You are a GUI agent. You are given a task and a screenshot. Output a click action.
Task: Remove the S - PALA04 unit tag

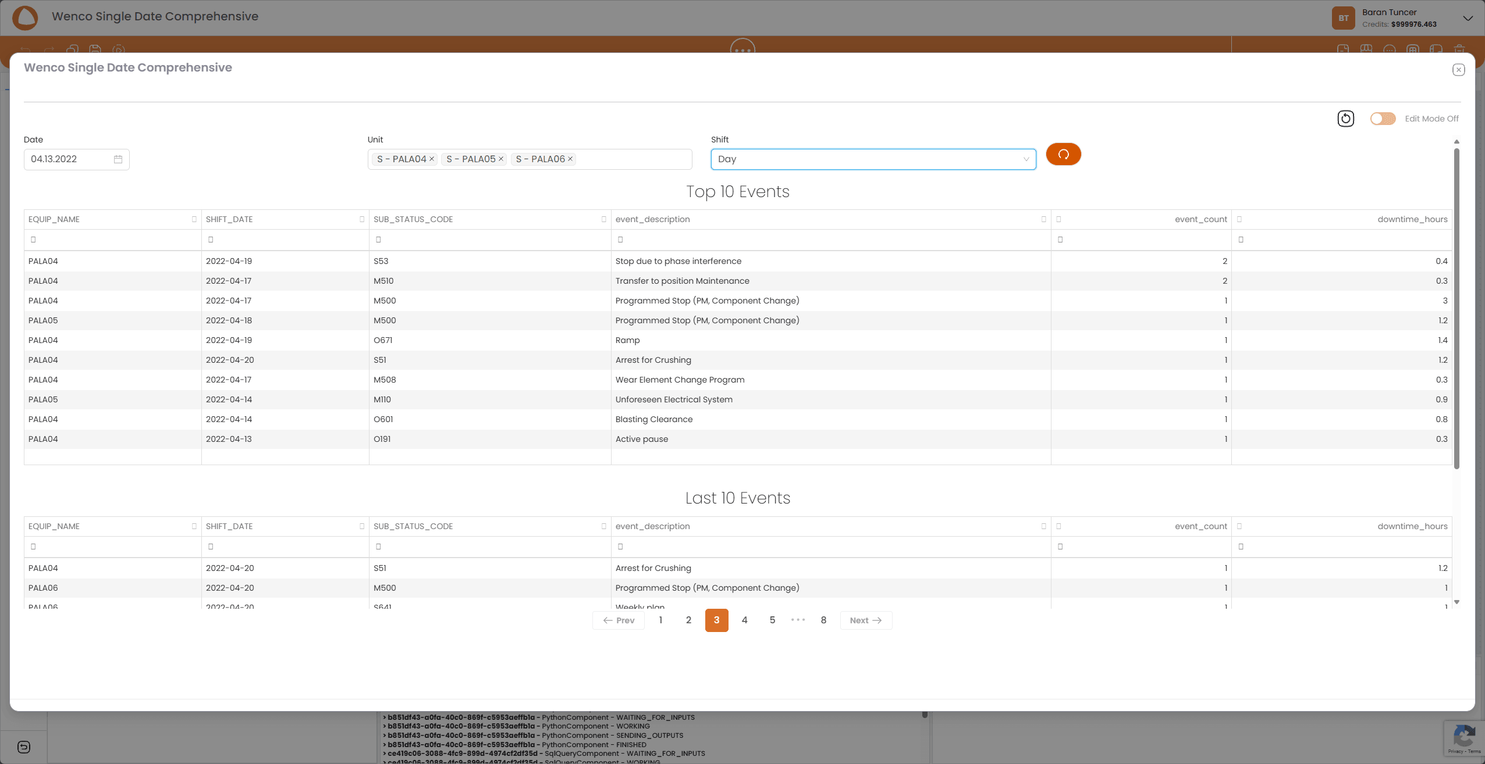pos(432,159)
